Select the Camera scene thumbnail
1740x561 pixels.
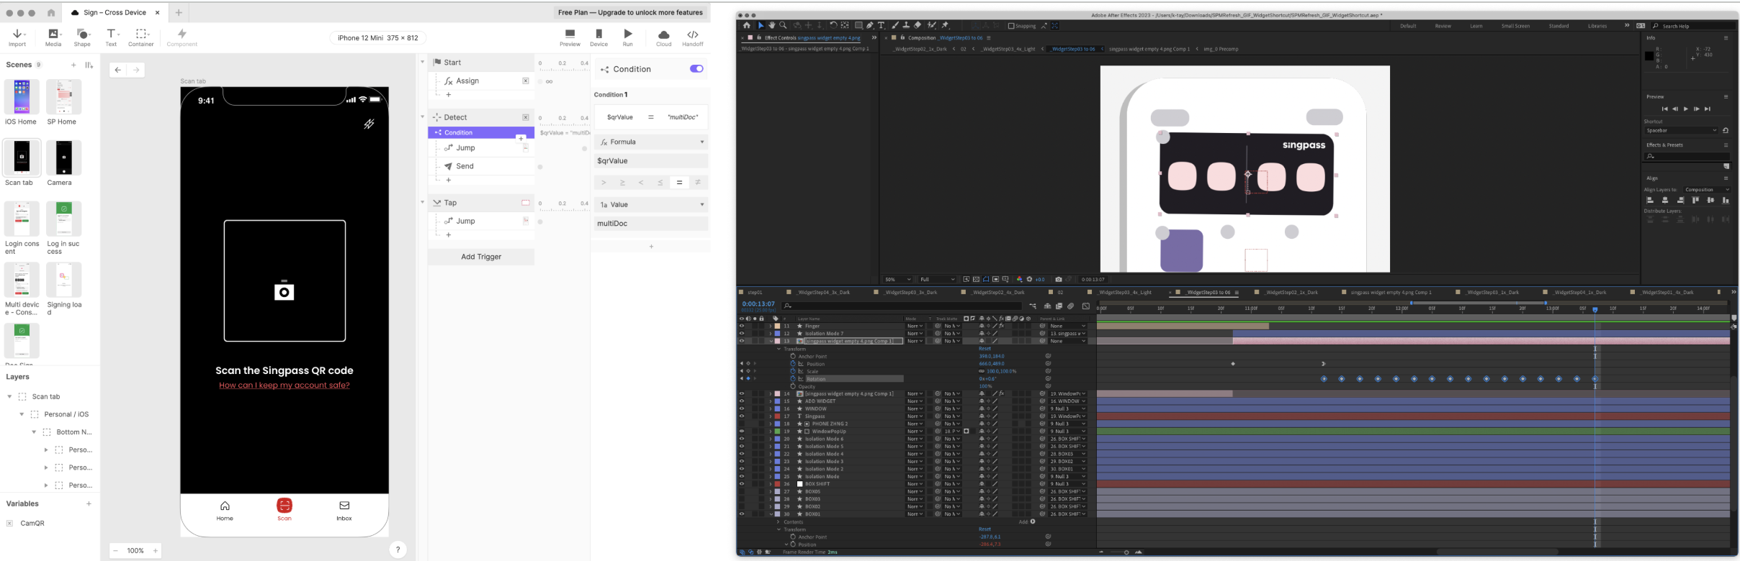[63, 158]
